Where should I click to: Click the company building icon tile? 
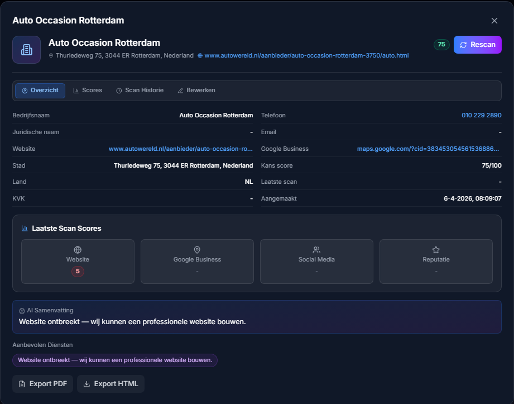[27, 50]
